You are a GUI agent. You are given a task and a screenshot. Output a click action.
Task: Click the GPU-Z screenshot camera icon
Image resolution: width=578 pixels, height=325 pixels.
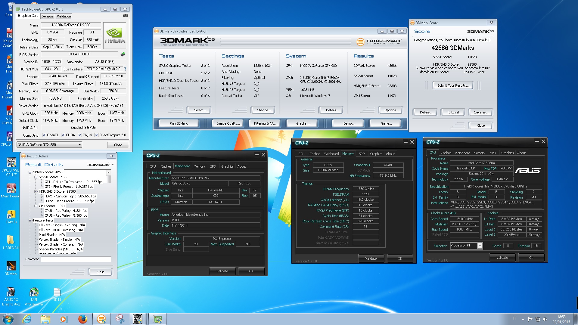pyautogui.click(x=126, y=16)
